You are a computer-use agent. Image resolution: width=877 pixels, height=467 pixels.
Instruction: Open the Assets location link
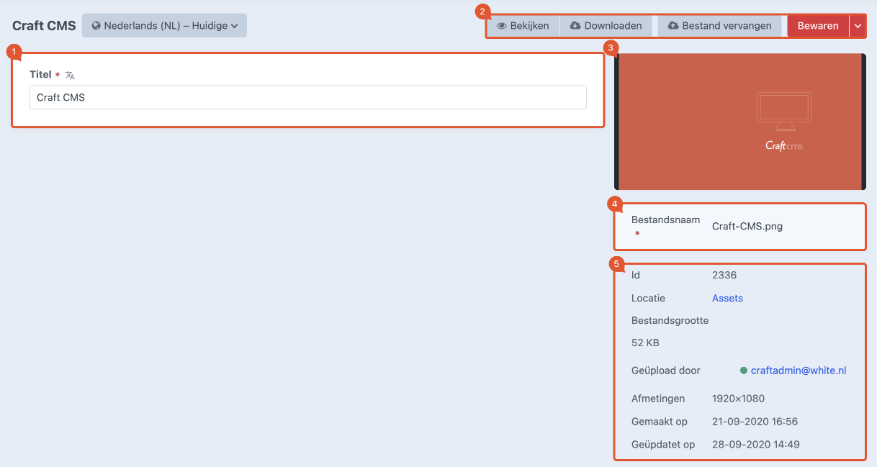[727, 298]
